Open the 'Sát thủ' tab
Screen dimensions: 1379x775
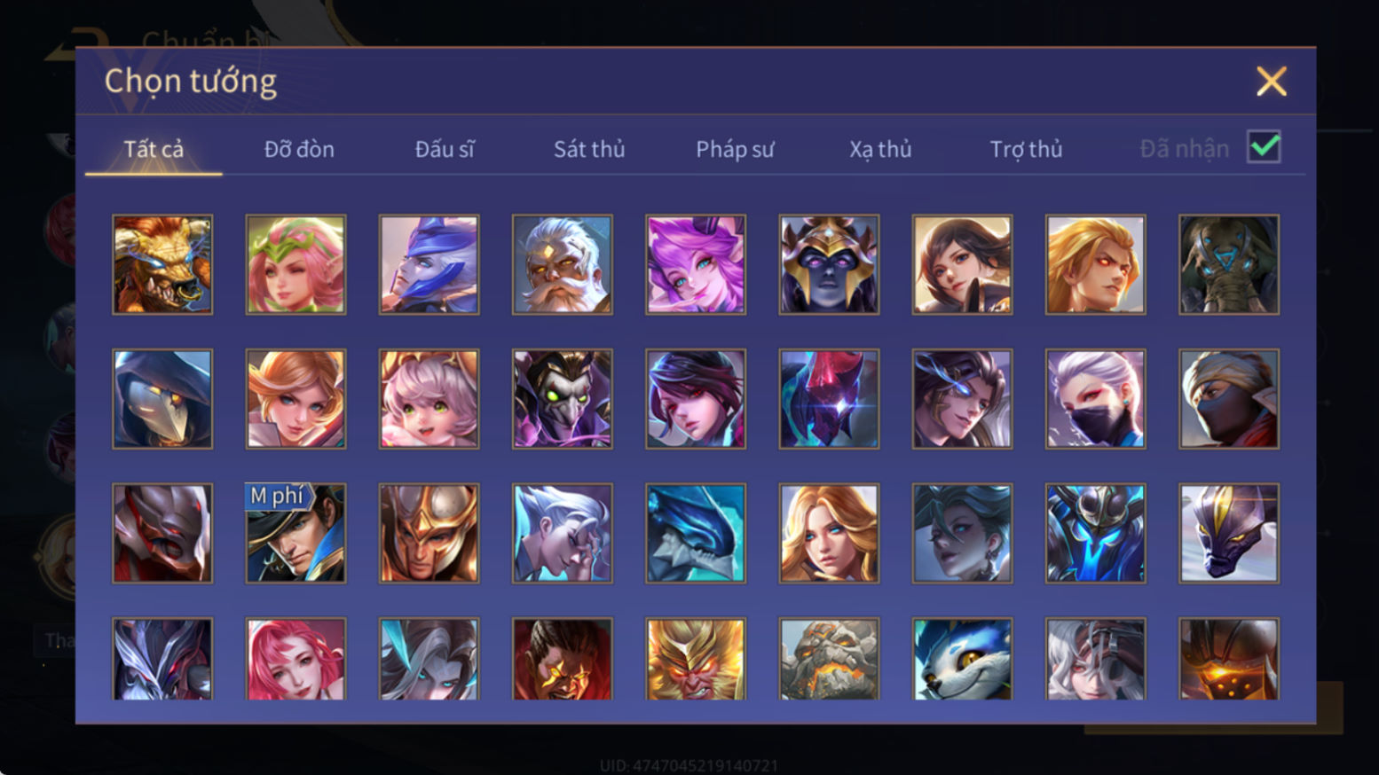589,149
